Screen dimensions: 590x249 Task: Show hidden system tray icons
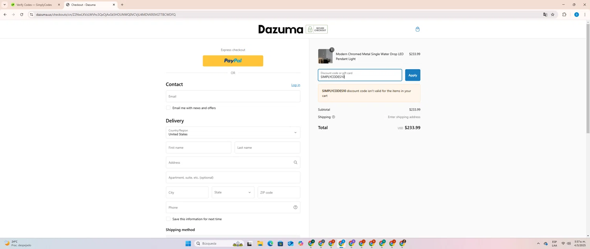[538, 243]
